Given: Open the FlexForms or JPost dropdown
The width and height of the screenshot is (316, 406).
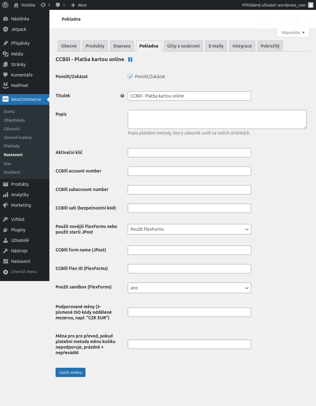Looking at the screenshot, I should pyautogui.click(x=189, y=229).
